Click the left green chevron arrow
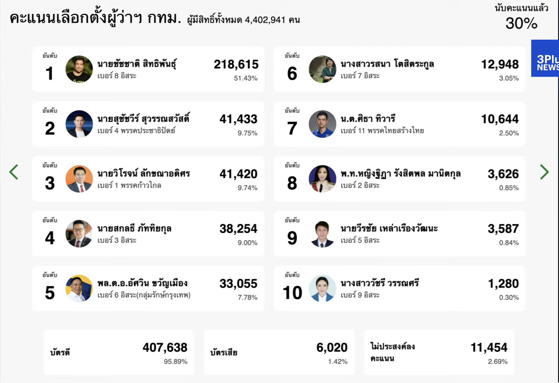This screenshot has height=383, width=559. tap(14, 172)
